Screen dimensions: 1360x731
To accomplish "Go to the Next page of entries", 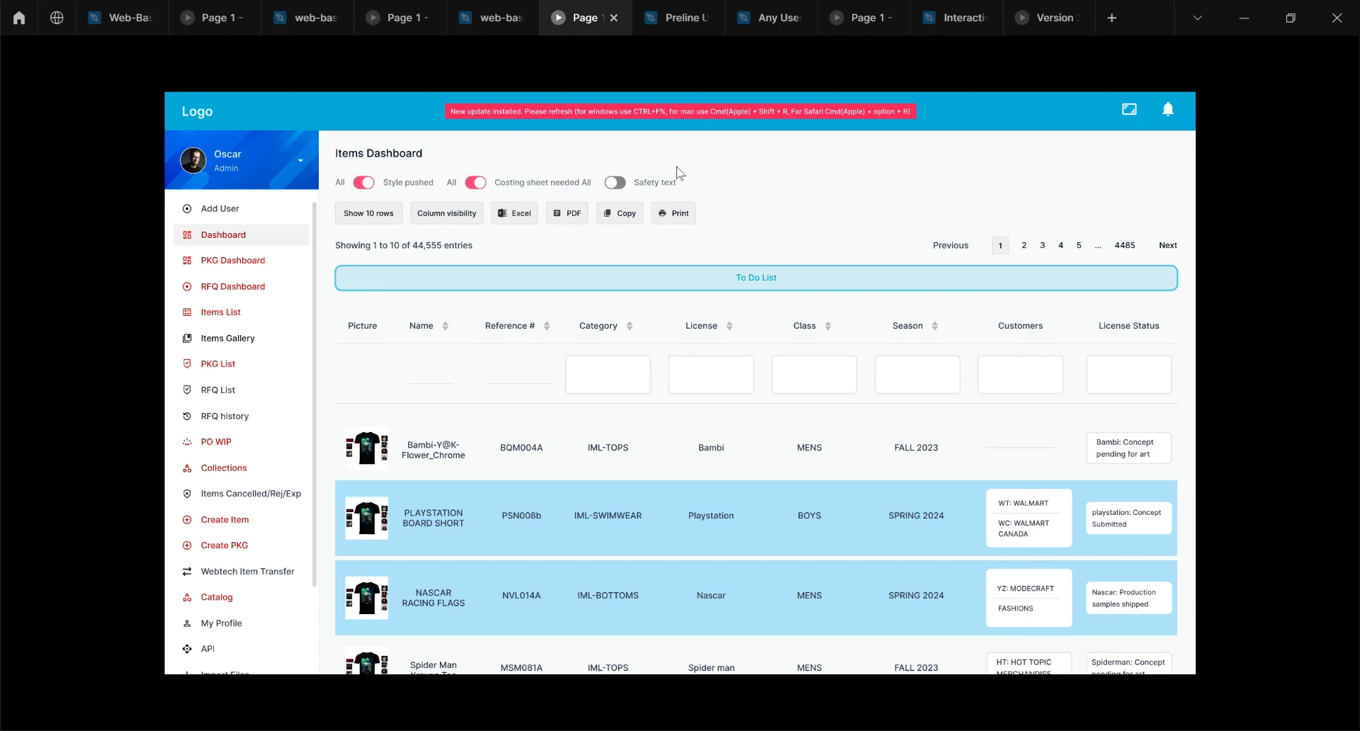I will click(1167, 245).
